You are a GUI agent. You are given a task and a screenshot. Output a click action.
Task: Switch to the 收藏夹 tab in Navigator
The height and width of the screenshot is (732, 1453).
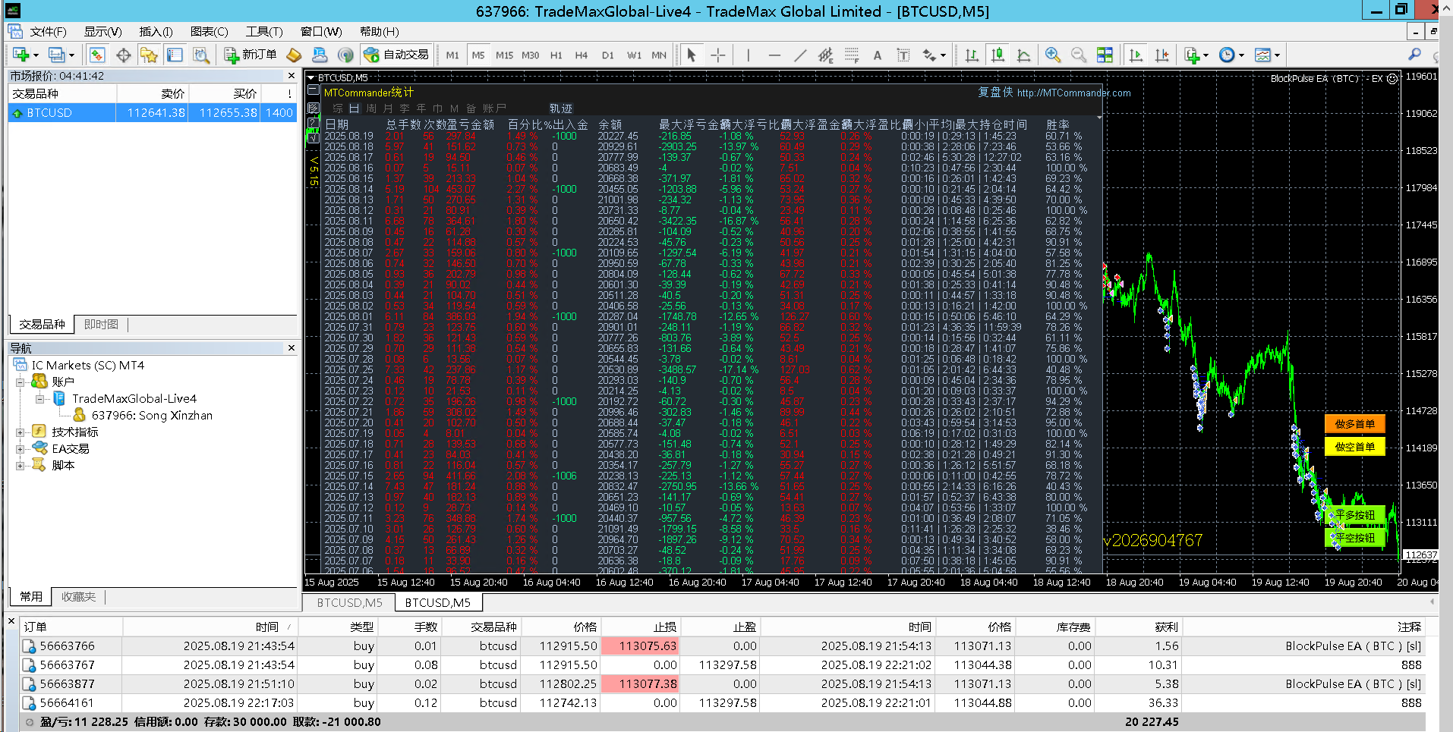coord(79,597)
